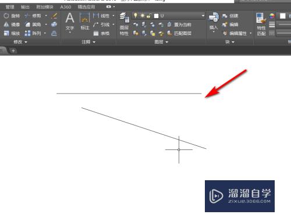The height and width of the screenshot is (218, 291).
Task: Select the Array (阵列) tool
Action: 33,33
